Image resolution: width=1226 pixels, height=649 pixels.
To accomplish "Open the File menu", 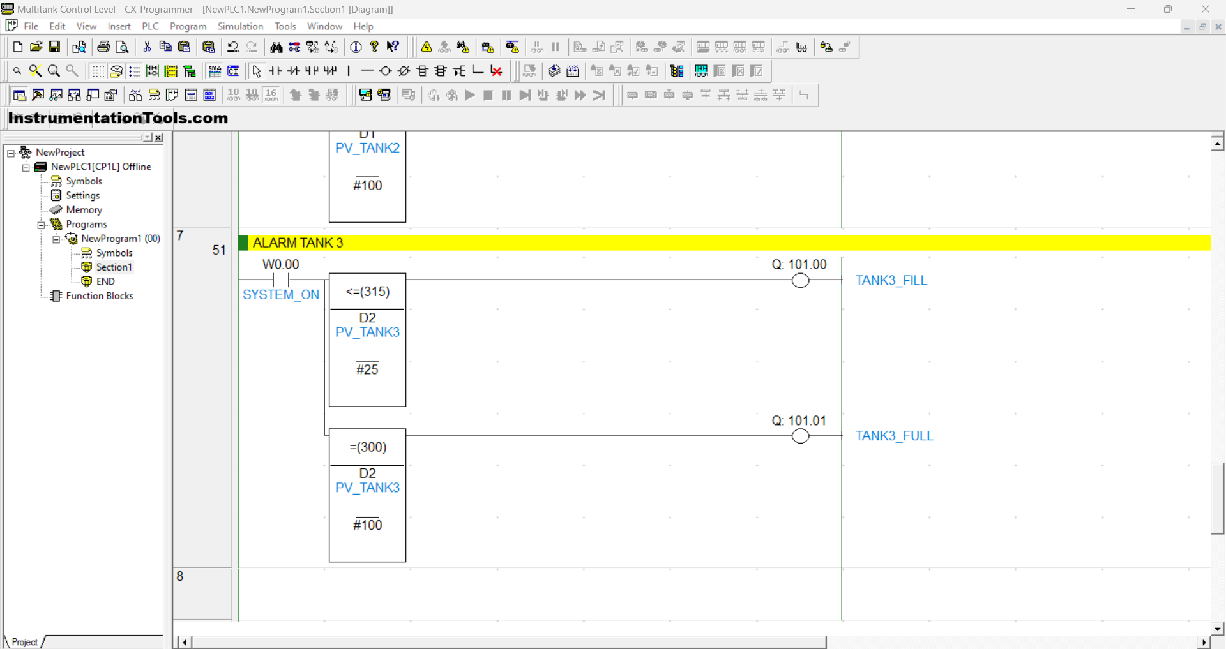I will (31, 26).
